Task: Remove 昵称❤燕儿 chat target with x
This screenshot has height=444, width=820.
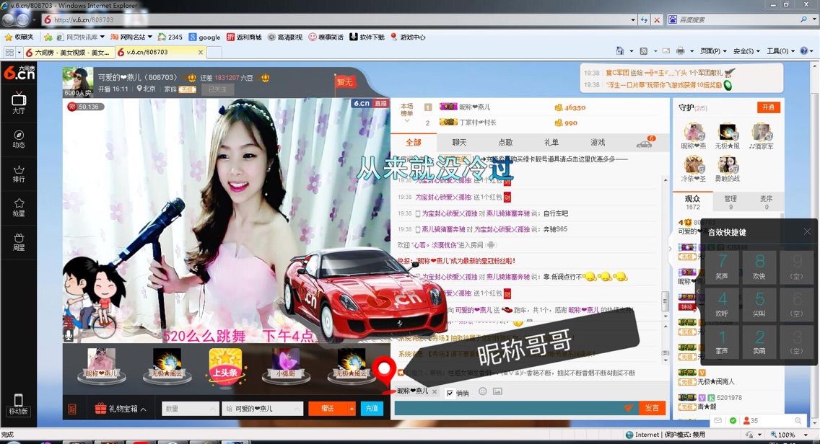Action: pos(435,391)
